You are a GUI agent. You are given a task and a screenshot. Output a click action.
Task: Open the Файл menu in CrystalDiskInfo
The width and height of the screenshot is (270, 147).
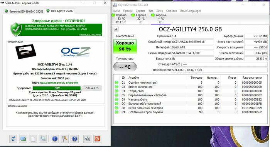[116, 11]
